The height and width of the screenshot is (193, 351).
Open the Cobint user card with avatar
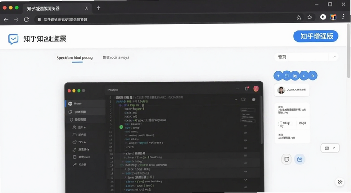click(292, 90)
